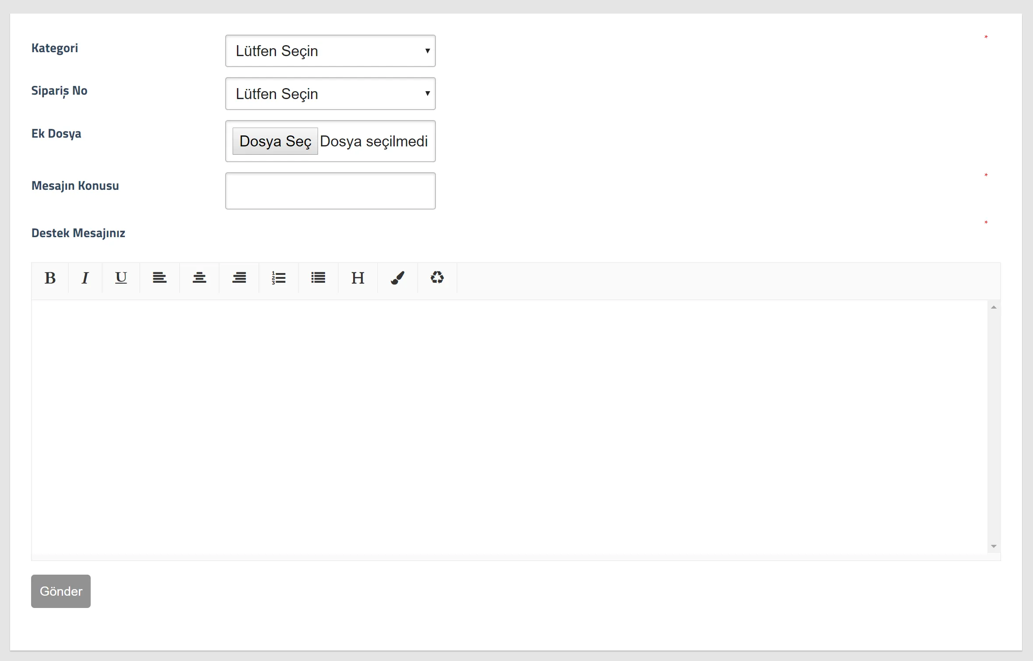
Task: Click the heading H toolbar icon
Action: click(x=358, y=278)
